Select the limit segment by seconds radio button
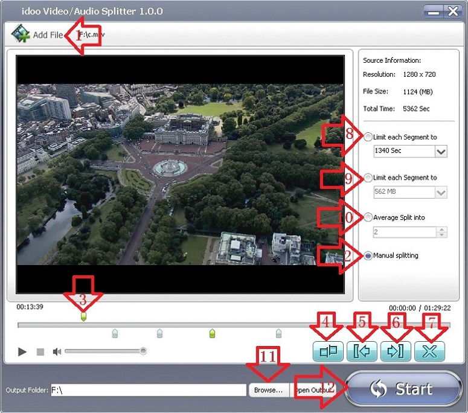This screenshot has height=413, width=468. click(368, 136)
